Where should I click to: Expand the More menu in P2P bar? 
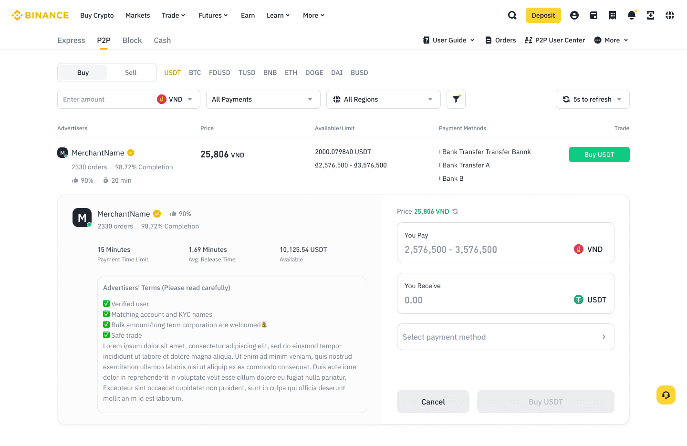(611, 40)
